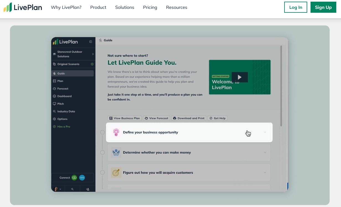The width and height of the screenshot is (341, 207).
Task: Expand the Define your business opportunity chevron
Action: 265,132
